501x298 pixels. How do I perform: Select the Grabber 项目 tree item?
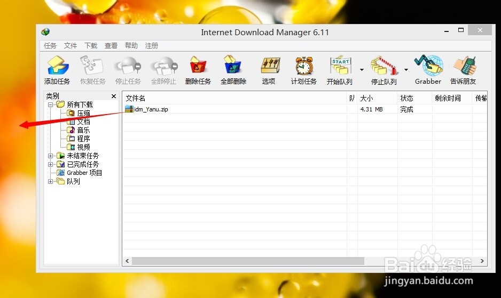click(x=84, y=173)
